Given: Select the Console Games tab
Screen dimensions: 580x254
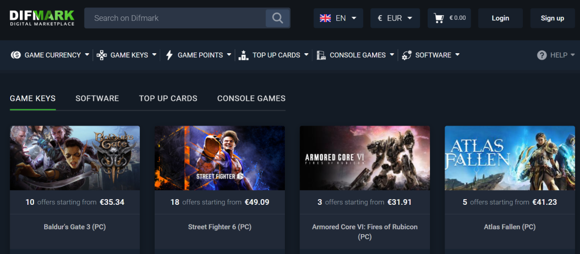Looking at the screenshot, I should click(251, 98).
